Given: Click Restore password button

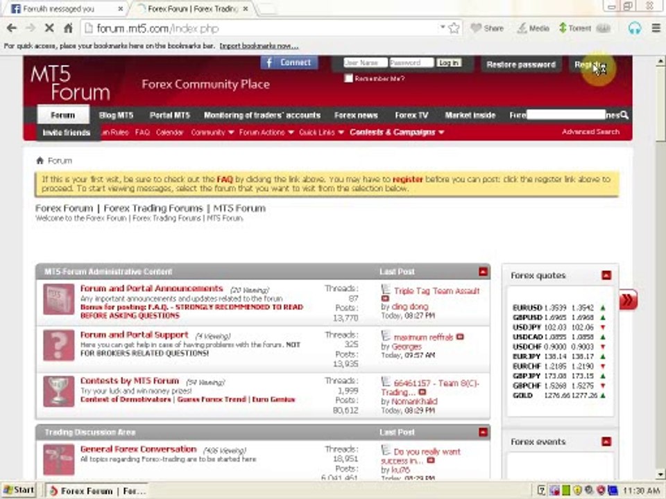Looking at the screenshot, I should 521,64.
